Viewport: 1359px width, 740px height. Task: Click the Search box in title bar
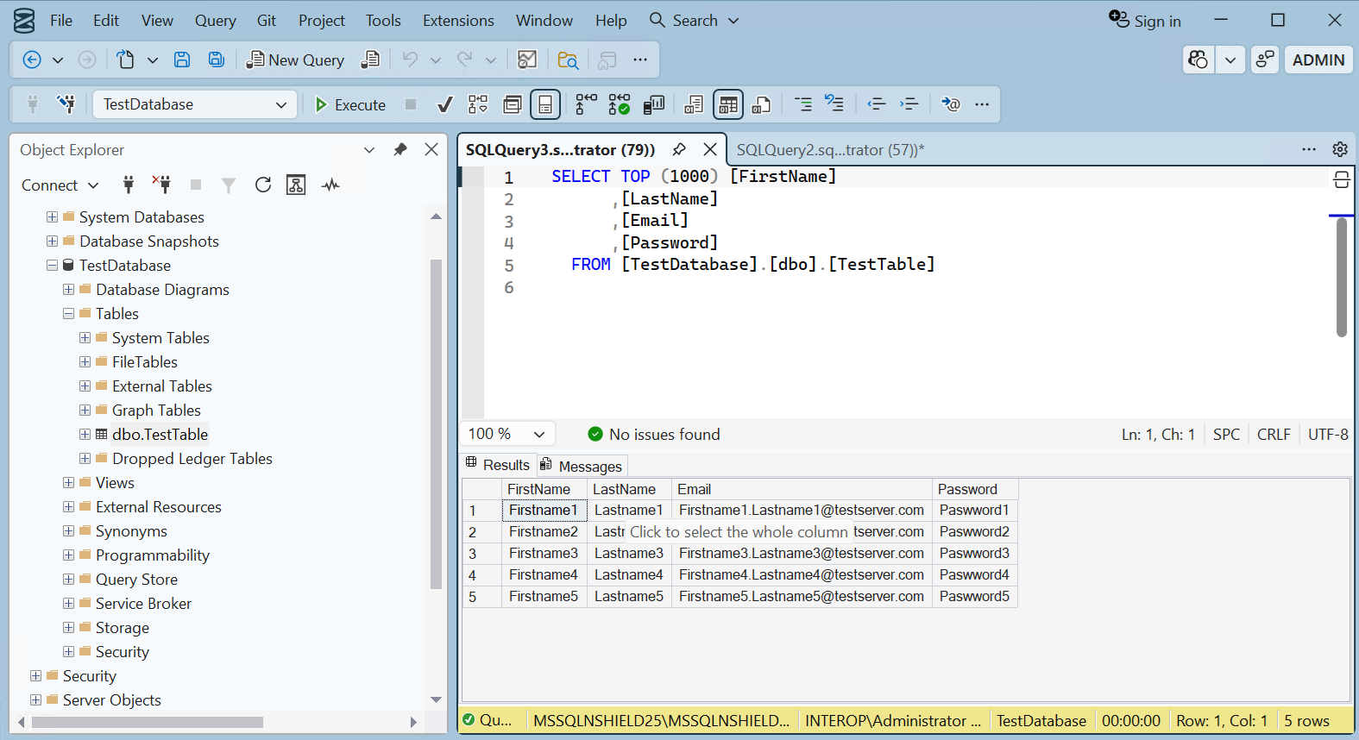pyautogui.click(x=695, y=20)
